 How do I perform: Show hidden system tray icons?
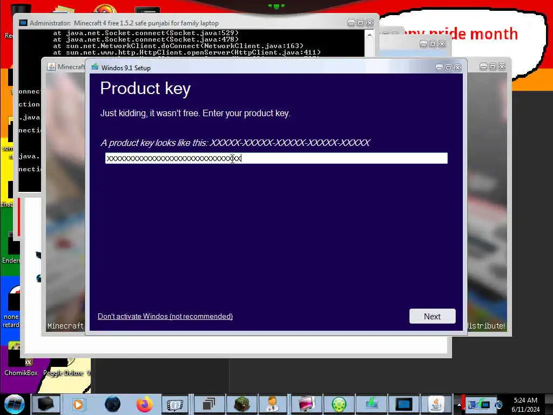pyautogui.click(x=459, y=405)
